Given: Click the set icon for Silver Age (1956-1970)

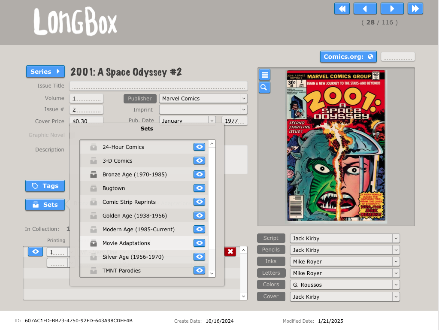Looking at the screenshot, I should 94,257.
